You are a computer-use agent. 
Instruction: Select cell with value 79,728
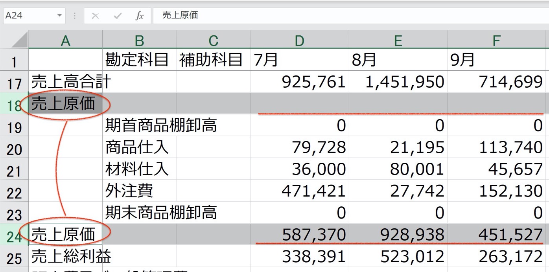[300, 147]
